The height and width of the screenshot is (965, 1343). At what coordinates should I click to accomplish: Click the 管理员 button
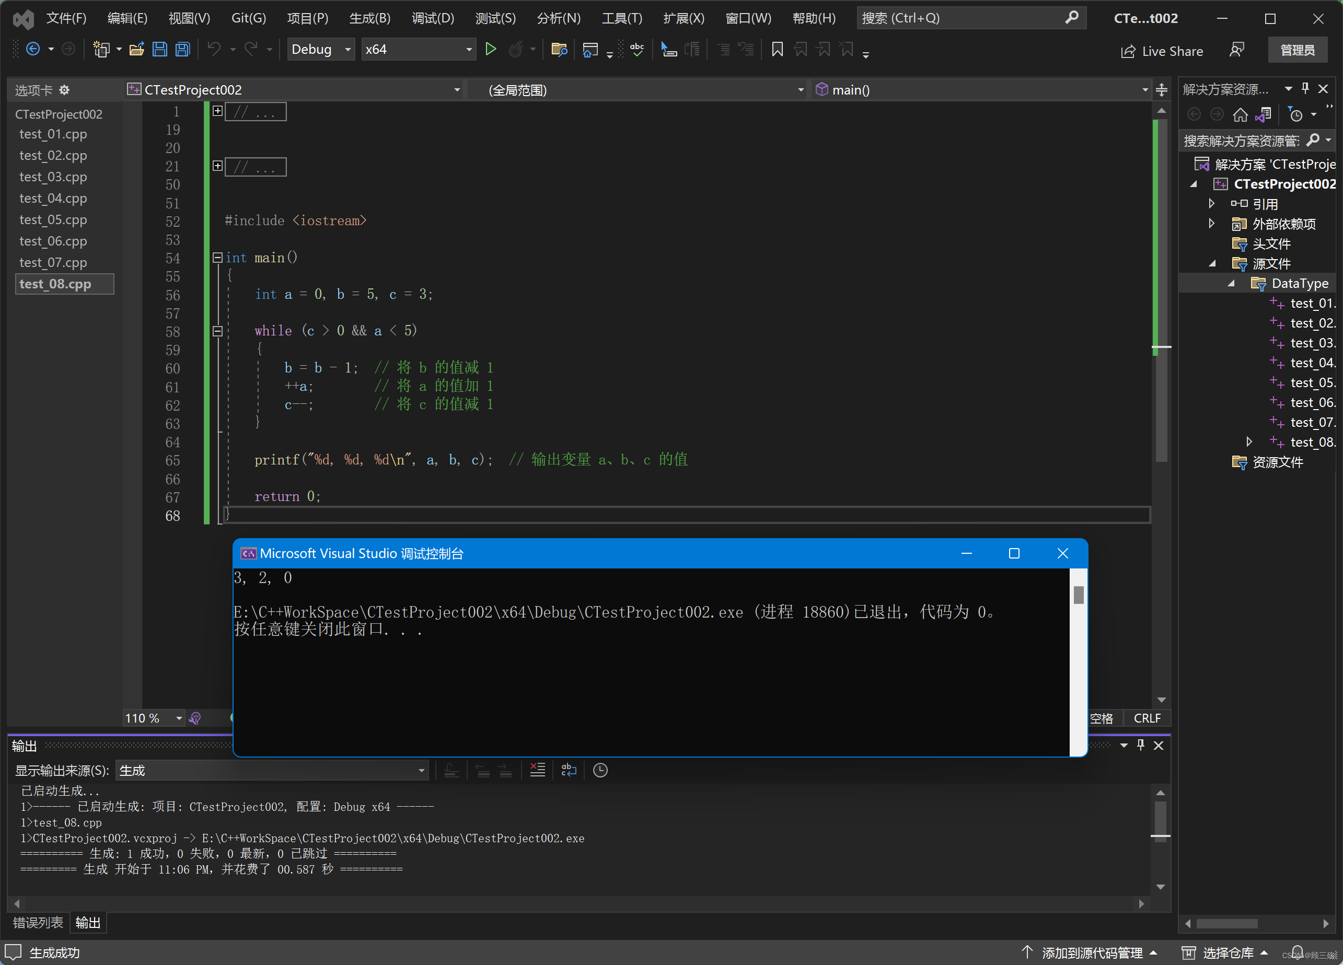[1297, 50]
